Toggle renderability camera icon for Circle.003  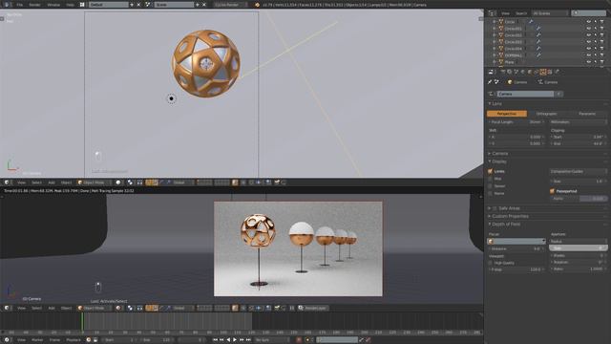click(602, 42)
